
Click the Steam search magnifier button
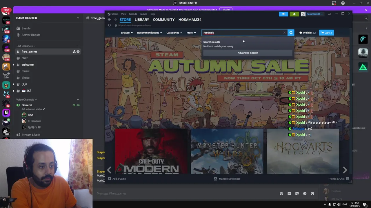[x=291, y=33]
